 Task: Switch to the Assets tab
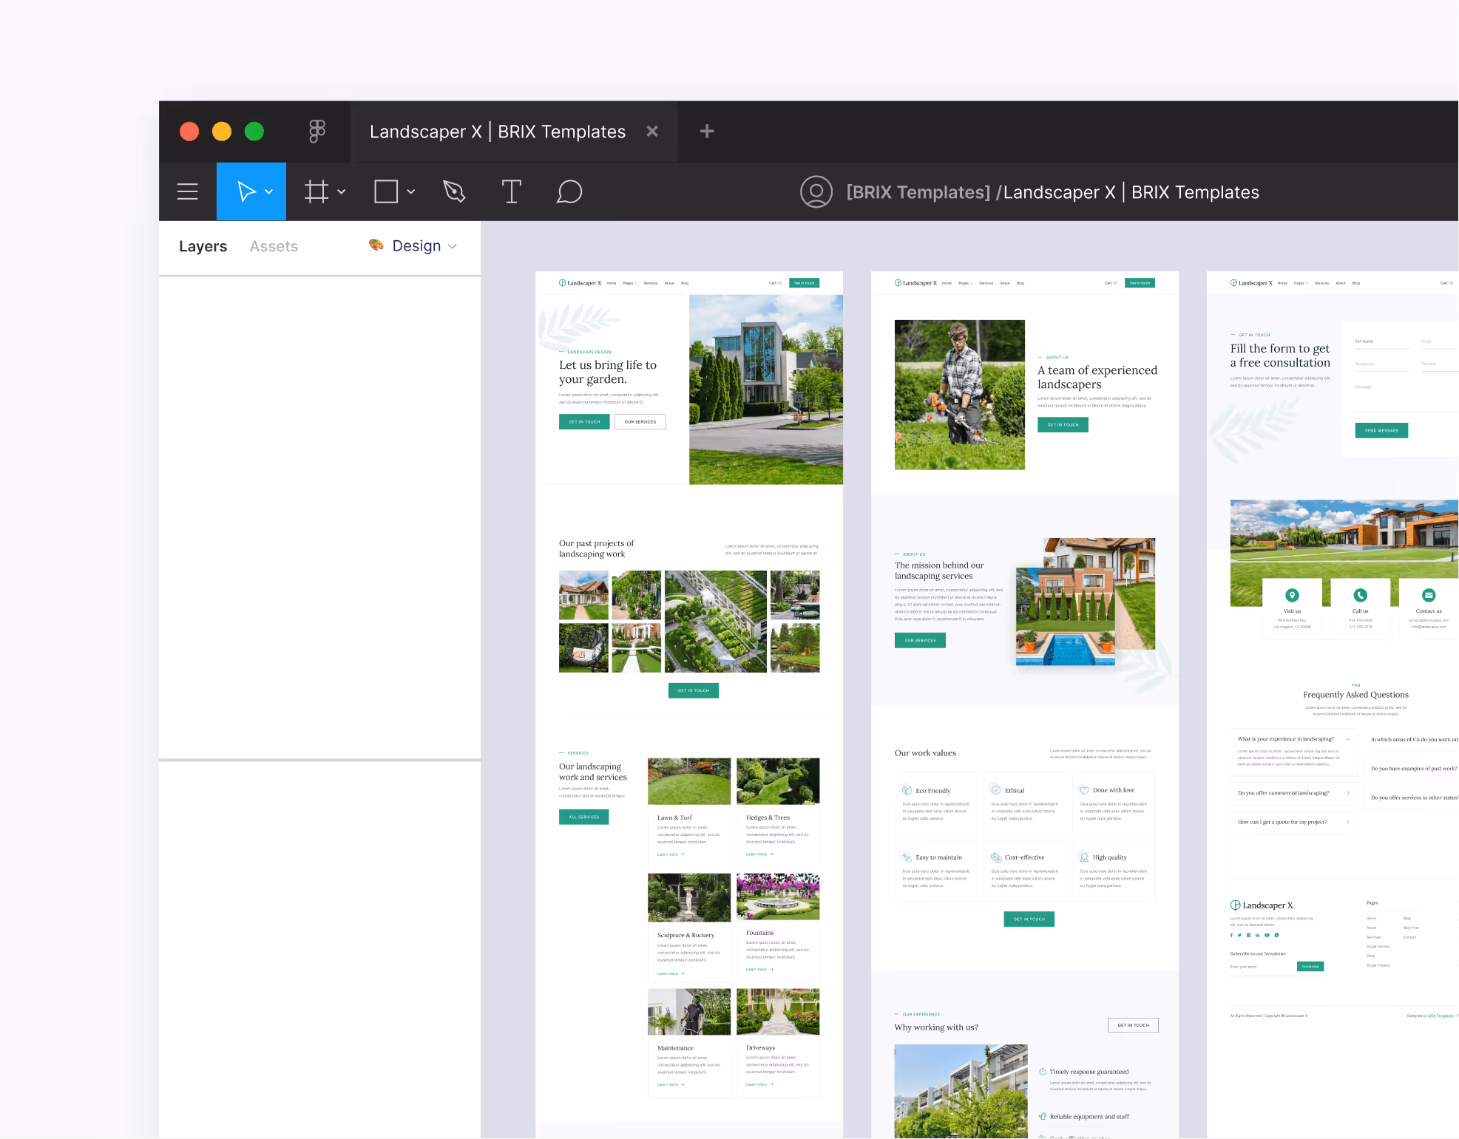click(273, 246)
